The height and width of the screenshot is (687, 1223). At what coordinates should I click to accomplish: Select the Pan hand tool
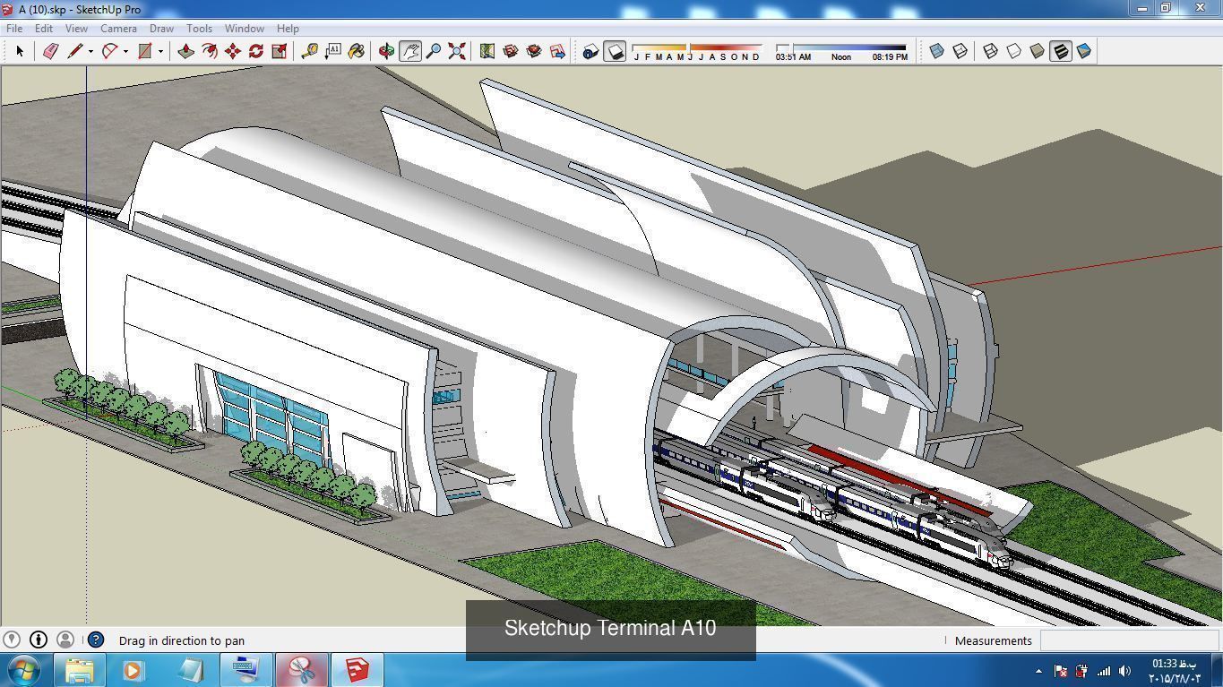[409, 51]
